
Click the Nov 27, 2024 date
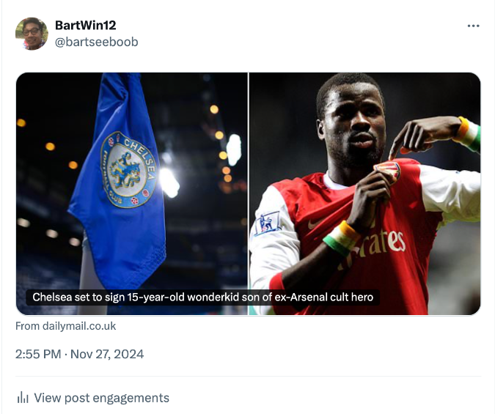click(108, 354)
